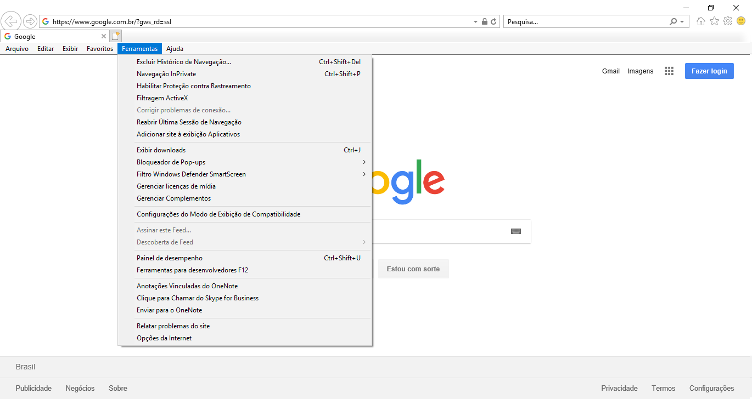This screenshot has width=752, height=399.
Task: Select Adicionar site à exibição Aplicativos
Action: coord(245,134)
